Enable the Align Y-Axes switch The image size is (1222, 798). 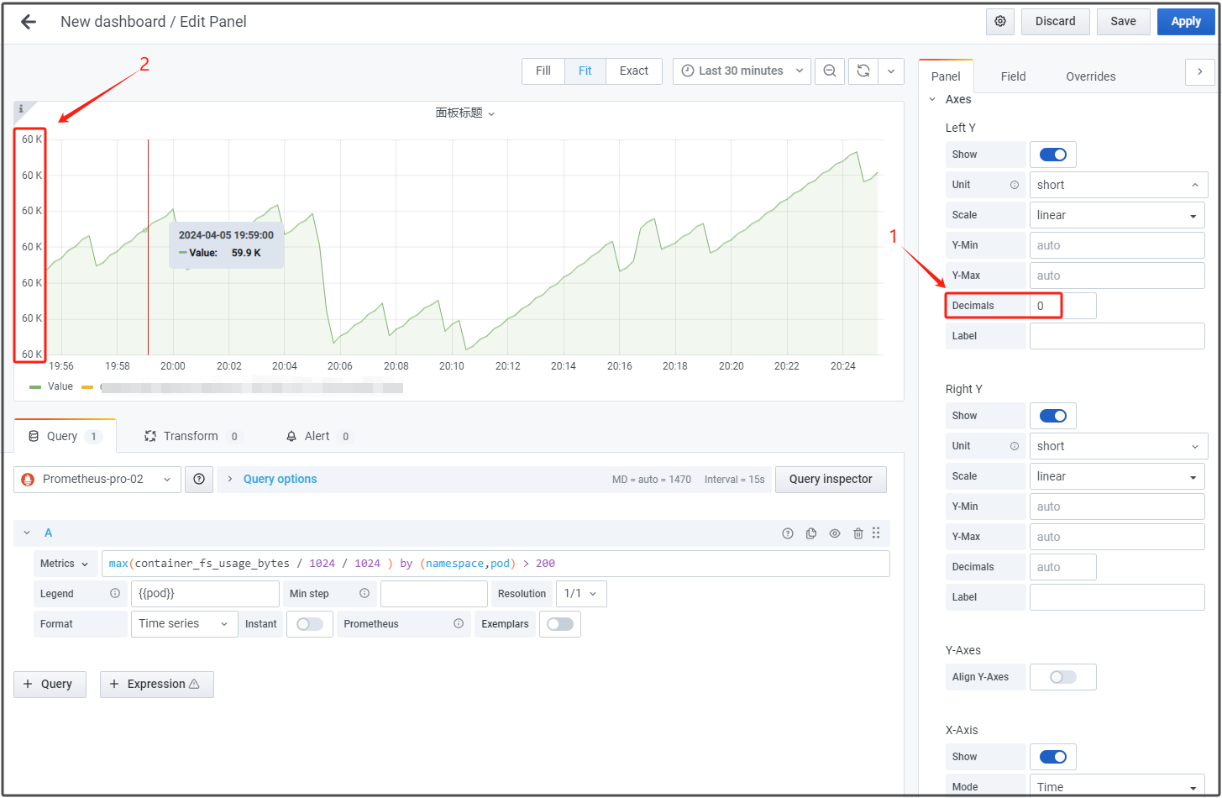tap(1062, 677)
